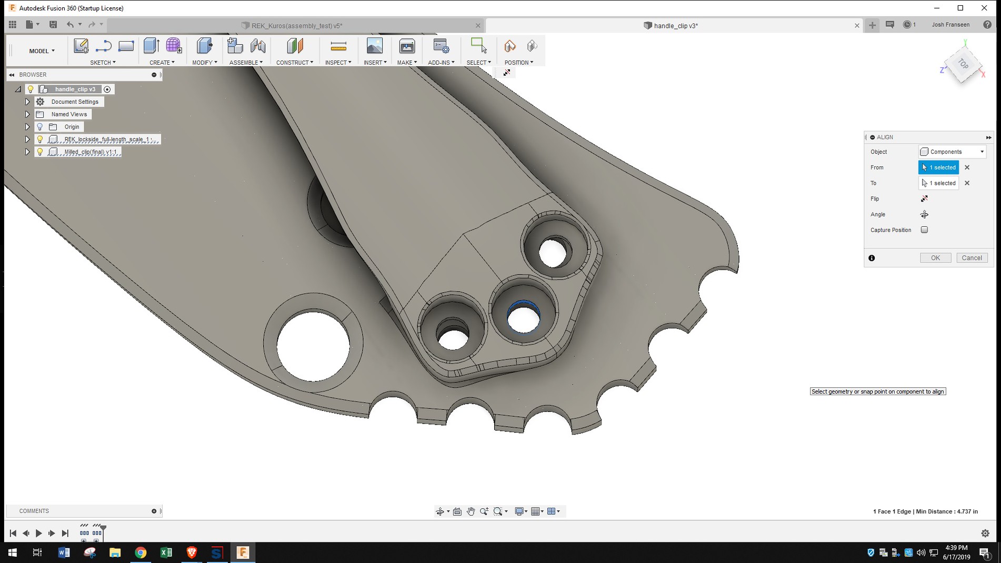Click TOP on the ViewCube
1001x563 pixels.
(963, 64)
